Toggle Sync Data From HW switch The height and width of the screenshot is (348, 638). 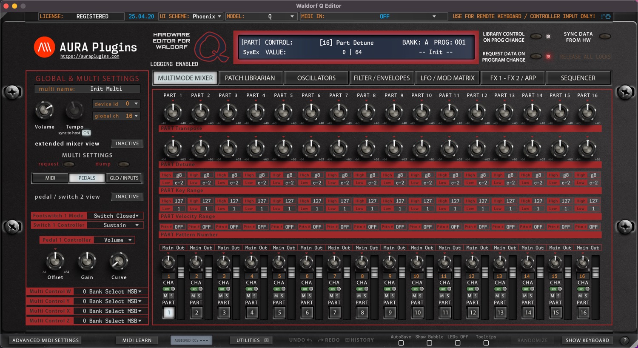605,37
